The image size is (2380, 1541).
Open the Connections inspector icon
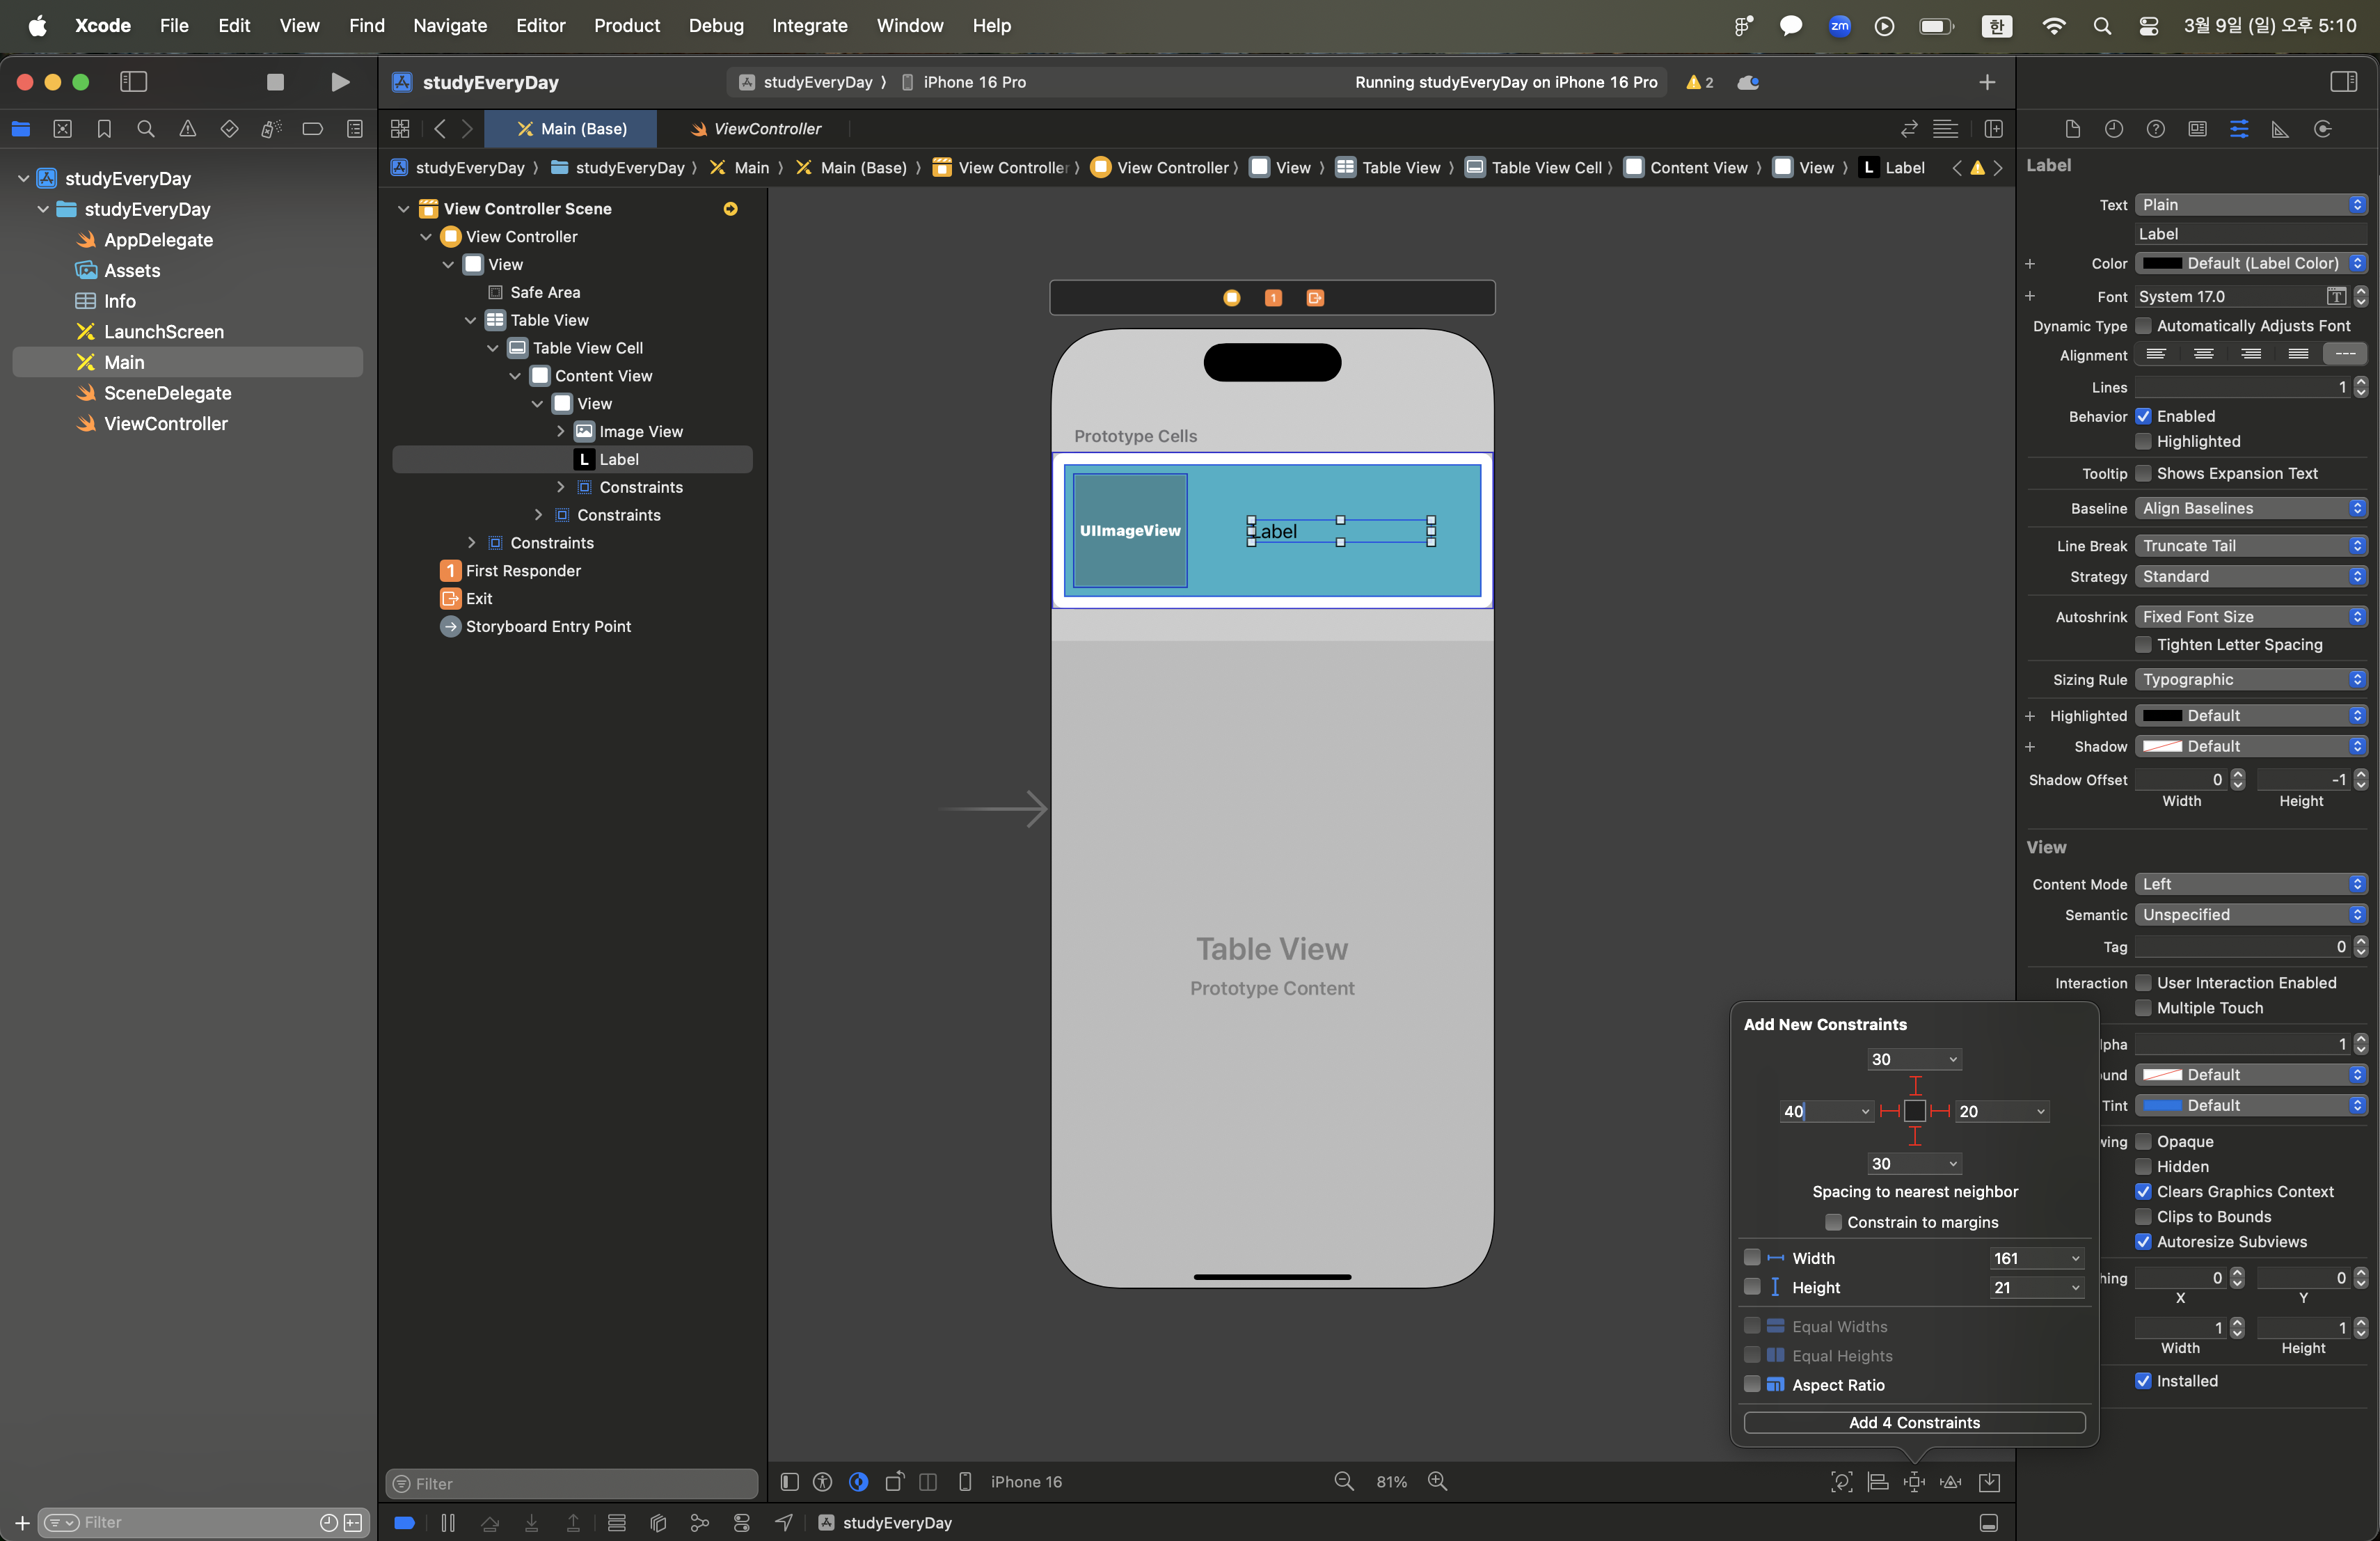(x=2322, y=129)
